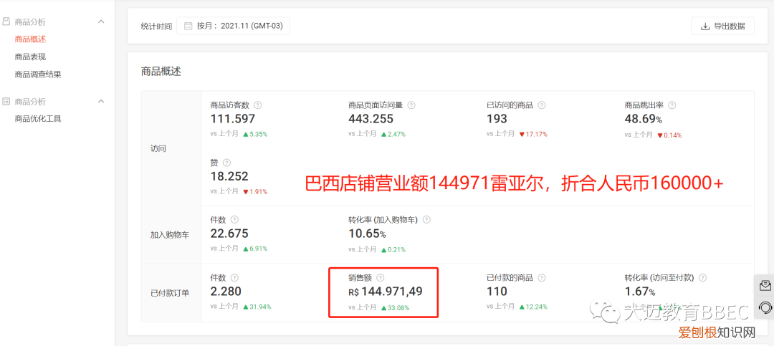Viewport: 774px width, 346px height.
Task: Click the 已付款的商品 value 110
Action: click(497, 292)
